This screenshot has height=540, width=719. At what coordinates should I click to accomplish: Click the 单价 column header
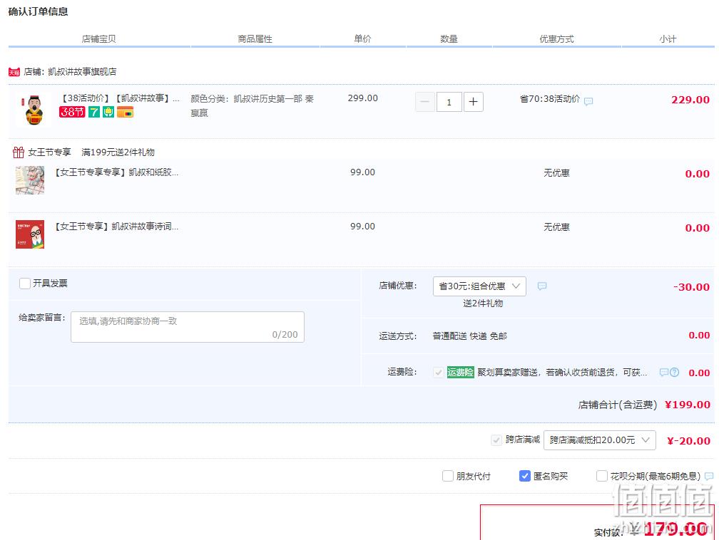tap(362, 39)
